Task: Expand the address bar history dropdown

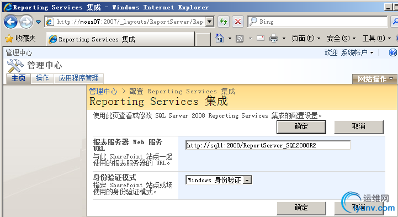Action: click(x=210, y=22)
